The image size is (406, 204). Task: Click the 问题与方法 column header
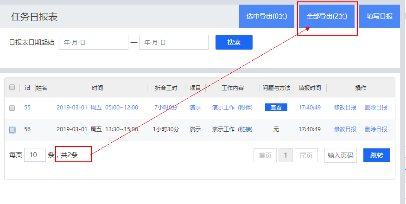pyautogui.click(x=276, y=88)
